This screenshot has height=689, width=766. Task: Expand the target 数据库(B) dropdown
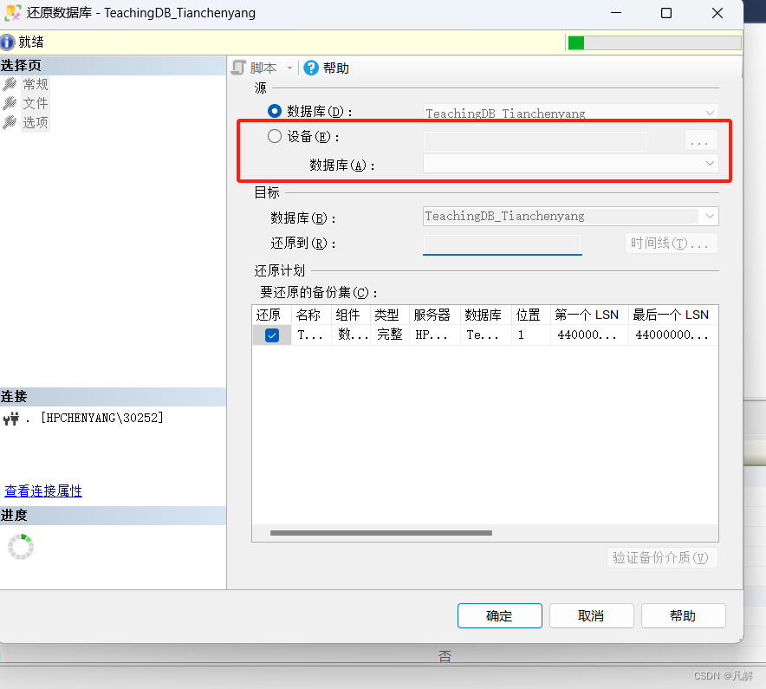[x=710, y=216]
